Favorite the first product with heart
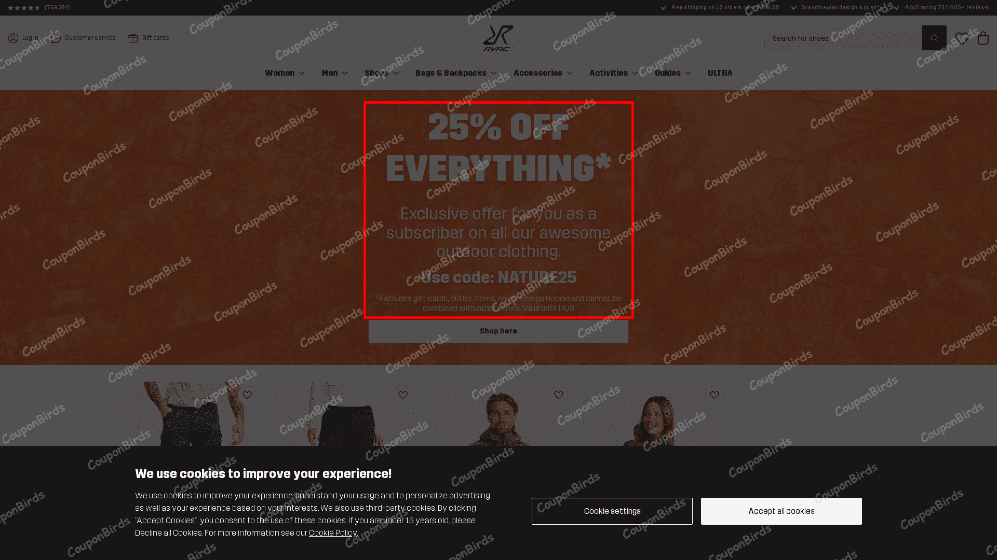The width and height of the screenshot is (997, 560). 247,395
